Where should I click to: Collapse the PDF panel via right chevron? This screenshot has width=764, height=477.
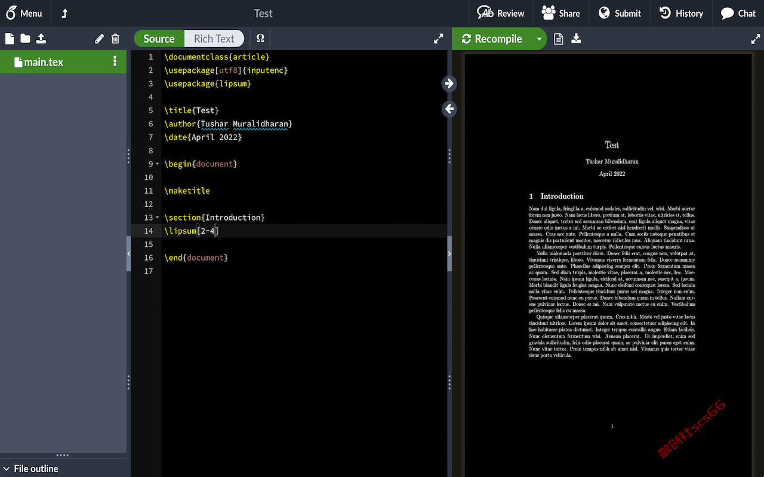pos(449,254)
